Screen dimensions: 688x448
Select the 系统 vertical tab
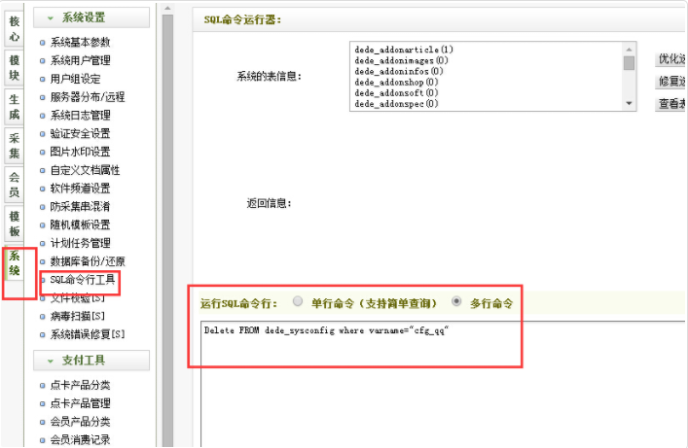[x=14, y=263]
